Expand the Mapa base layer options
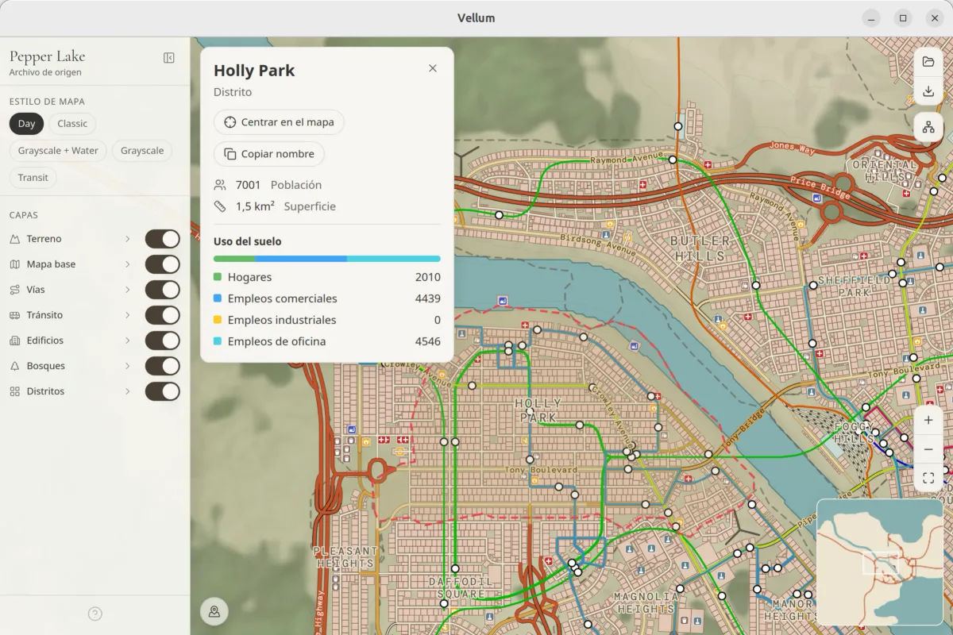Image resolution: width=953 pixels, height=635 pixels. 127,264
